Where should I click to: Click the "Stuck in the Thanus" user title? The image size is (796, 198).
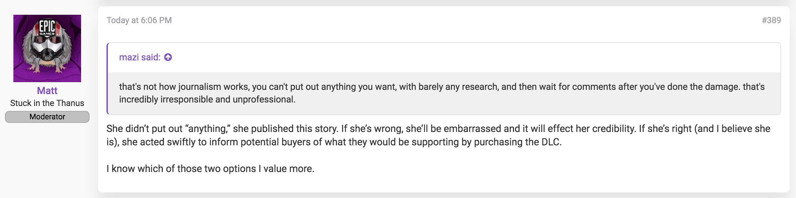click(47, 103)
